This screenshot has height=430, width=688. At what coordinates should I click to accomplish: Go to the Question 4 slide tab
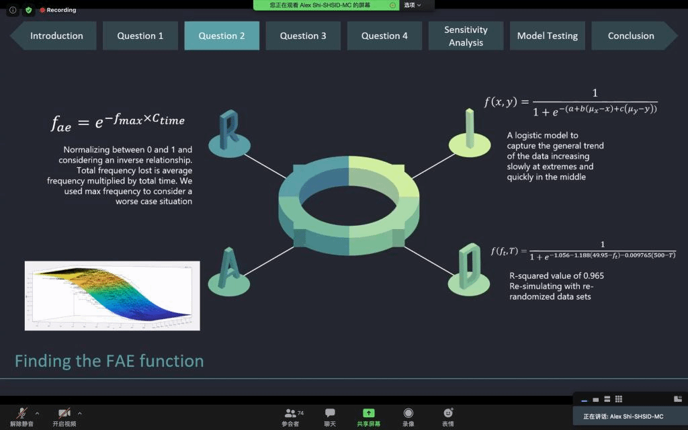pyautogui.click(x=384, y=36)
